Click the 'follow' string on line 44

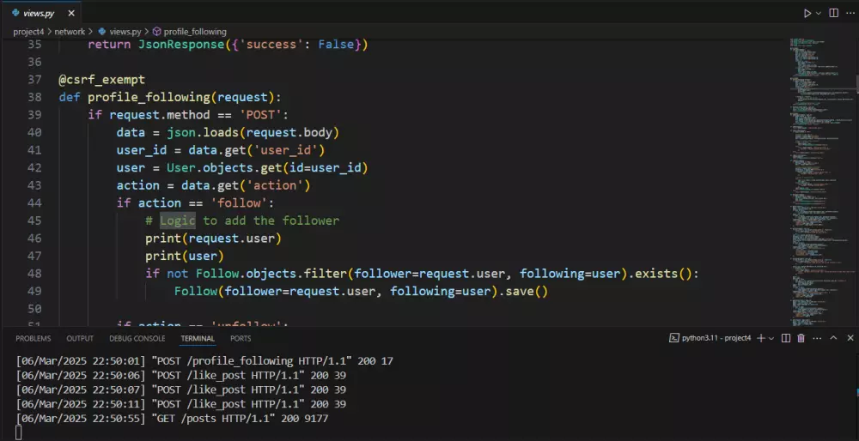point(239,203)
